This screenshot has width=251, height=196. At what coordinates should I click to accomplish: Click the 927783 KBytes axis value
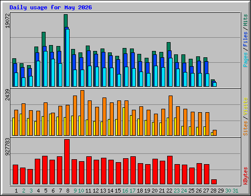[x=7, y=147]
